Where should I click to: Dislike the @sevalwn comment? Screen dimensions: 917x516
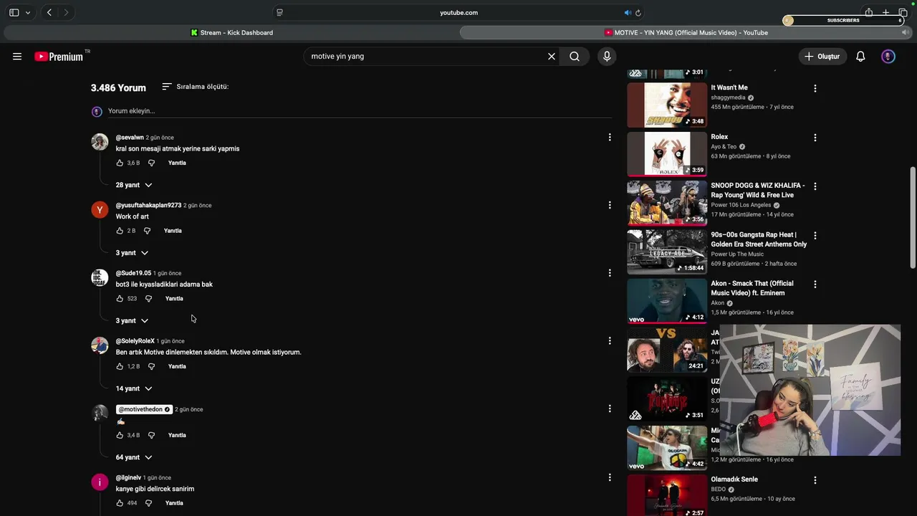pyautogui.click(x=151, y=163)
